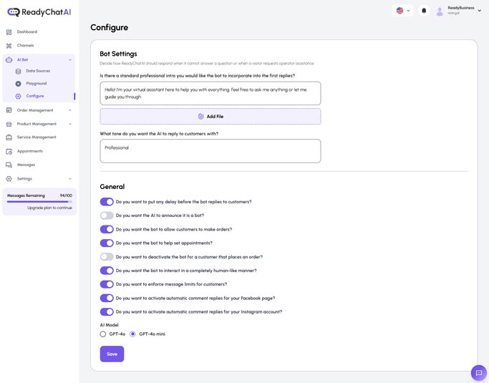The width and height of the screenshot is (489, 383).
Task: Expand the Product Management chevron
Action: coord(70,124)
